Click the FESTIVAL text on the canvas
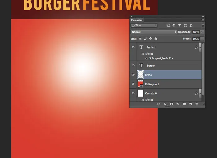 pos(116,5)
